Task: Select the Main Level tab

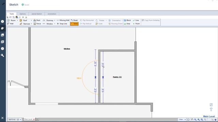Action: (29, 119)
